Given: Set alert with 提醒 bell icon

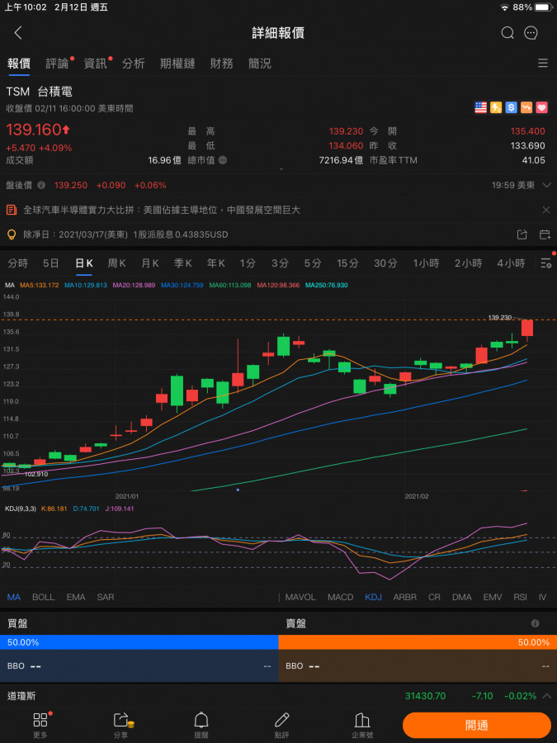Looking at the screenshot, I should [201, 725].
